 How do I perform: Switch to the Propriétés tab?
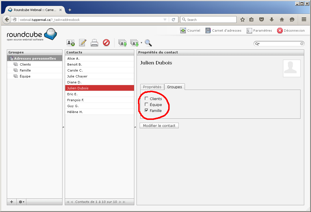[152, 87]
